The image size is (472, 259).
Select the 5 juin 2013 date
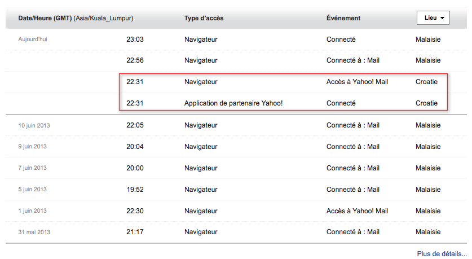click(33, 190)
